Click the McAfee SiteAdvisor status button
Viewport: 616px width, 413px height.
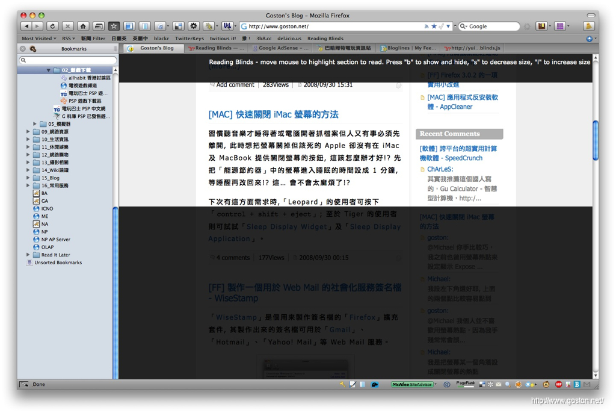click(412, 384)
